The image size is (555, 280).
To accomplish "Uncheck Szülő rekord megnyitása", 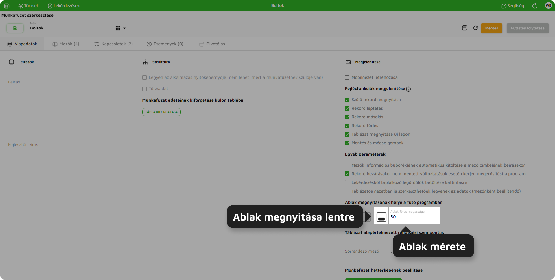I will tap(347, 100).
